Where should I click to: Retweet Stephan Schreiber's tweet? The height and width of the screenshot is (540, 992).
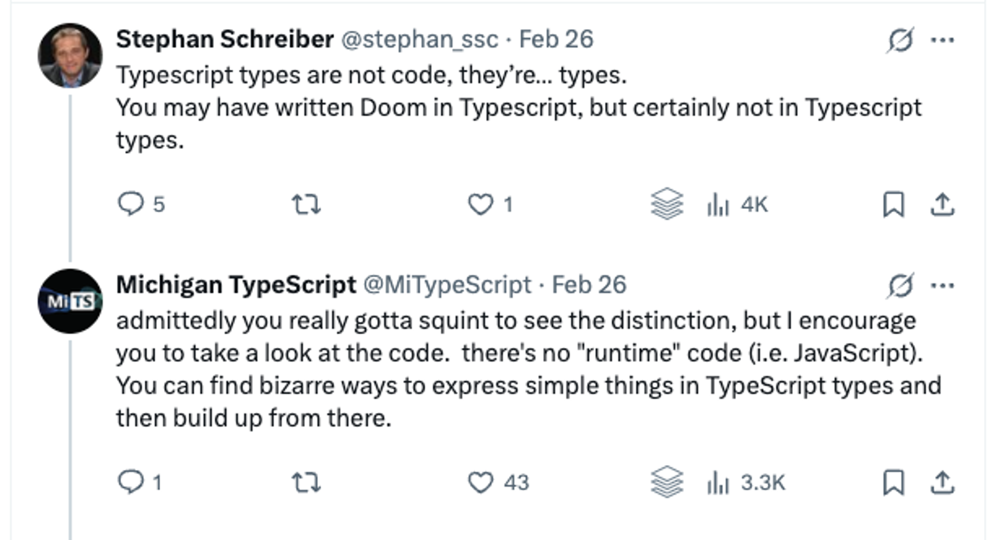[x=306, y=204]
